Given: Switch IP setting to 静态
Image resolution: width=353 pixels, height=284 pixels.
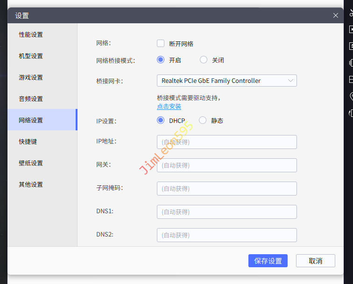Looking at the screenshot, I should pos(203,120).
